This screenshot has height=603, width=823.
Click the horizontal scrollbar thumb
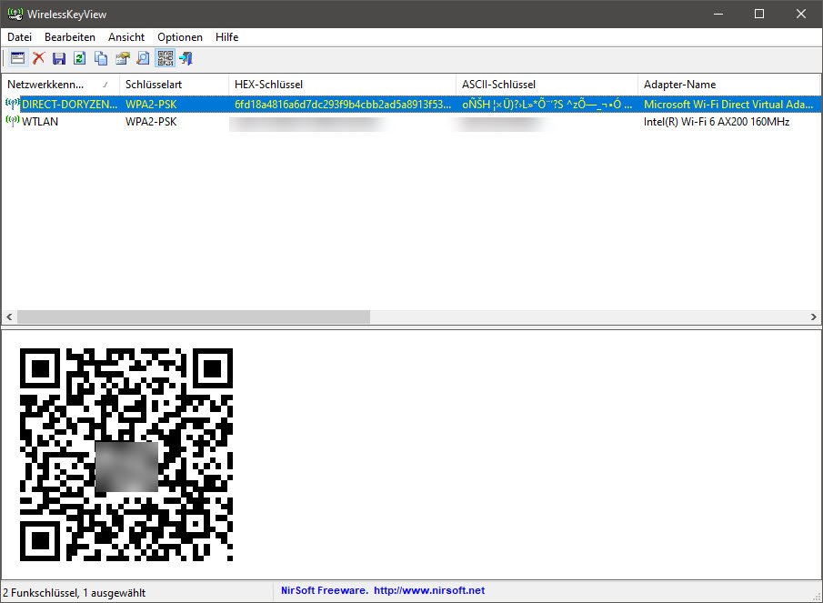pos(194,317)
